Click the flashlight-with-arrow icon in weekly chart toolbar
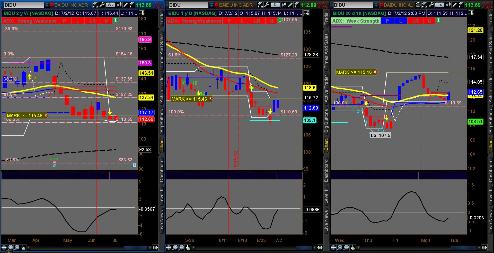The image size is (494, 253). 95,5
